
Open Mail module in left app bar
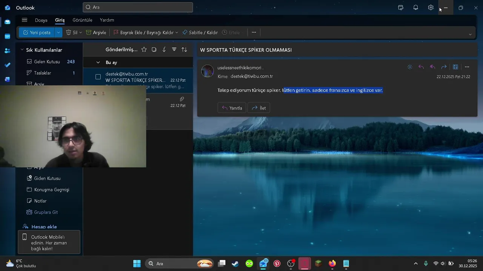(x=7, y=22)
